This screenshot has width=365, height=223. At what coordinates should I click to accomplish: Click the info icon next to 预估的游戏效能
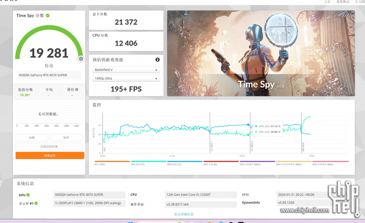click(158, 60)
